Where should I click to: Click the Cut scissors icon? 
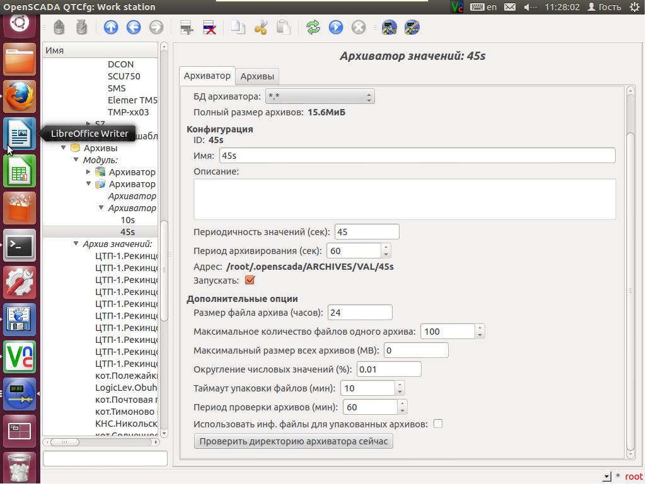tap(261, 27)
